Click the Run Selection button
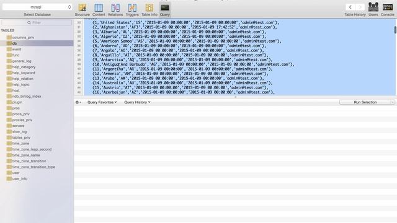This screenshot has width=397, height=223. pos(365,102)
